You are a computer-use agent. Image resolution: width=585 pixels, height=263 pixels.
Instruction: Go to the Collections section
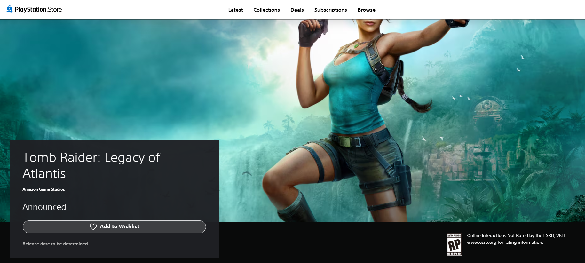[x=266, y=10]
